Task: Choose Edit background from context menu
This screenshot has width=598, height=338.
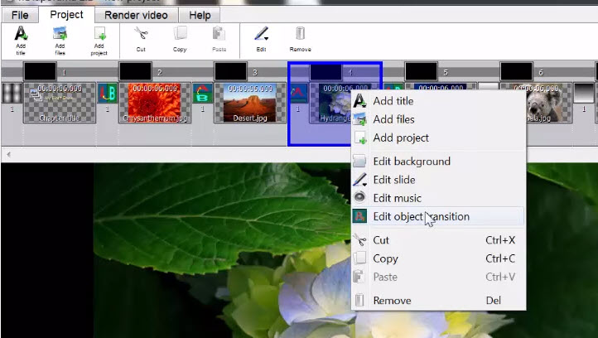Action: tap(438, 162)
